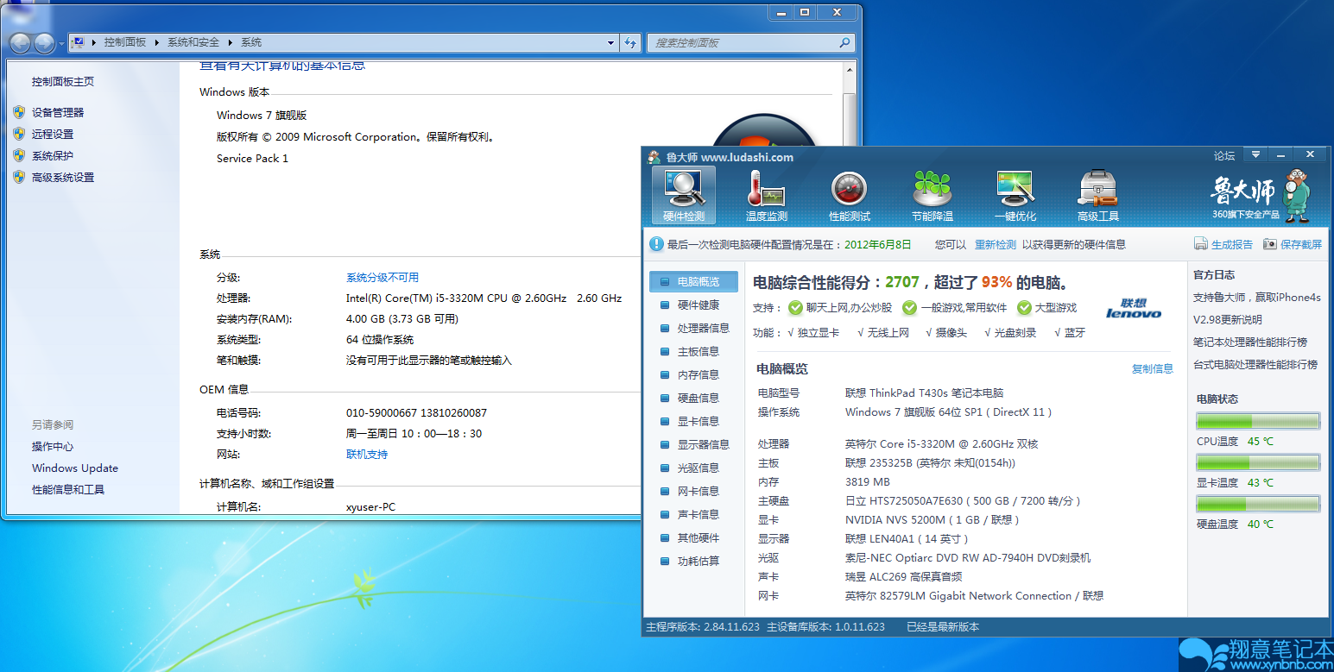1334x672 pixels.
Task: Click the shield icon beside 系统保护
Action: coord(19,155)
